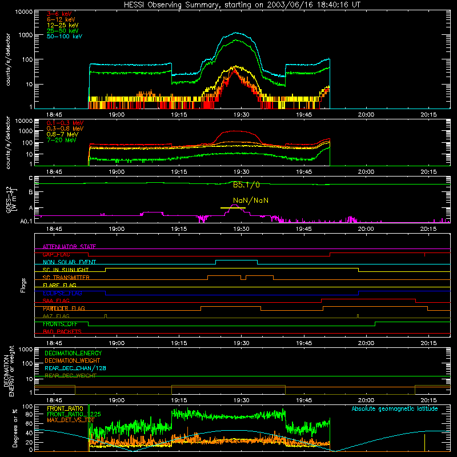Screen dimensions: 457x457
Task: Select the SC_IN_SUNLIGHT flag label
Action: coord(66,270)
